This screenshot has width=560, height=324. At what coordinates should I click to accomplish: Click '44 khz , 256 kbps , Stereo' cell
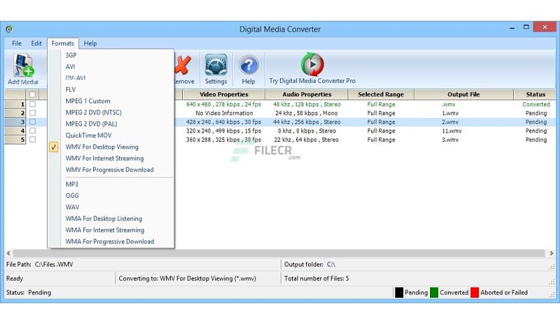(x=306, y=122)
